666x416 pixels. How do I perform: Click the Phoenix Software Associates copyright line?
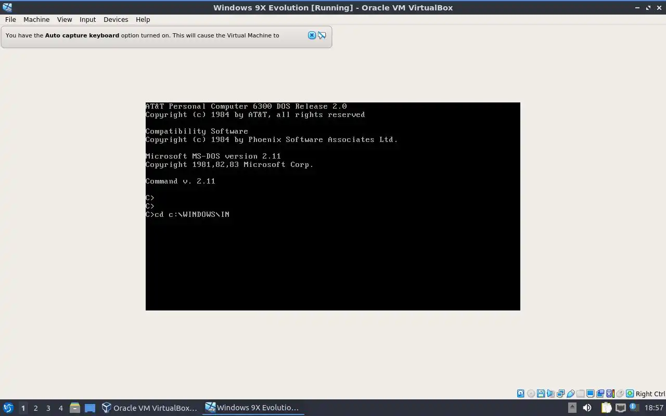tap(272, 139)
